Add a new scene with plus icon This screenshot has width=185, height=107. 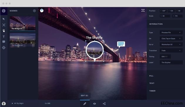tap(34, 11)
